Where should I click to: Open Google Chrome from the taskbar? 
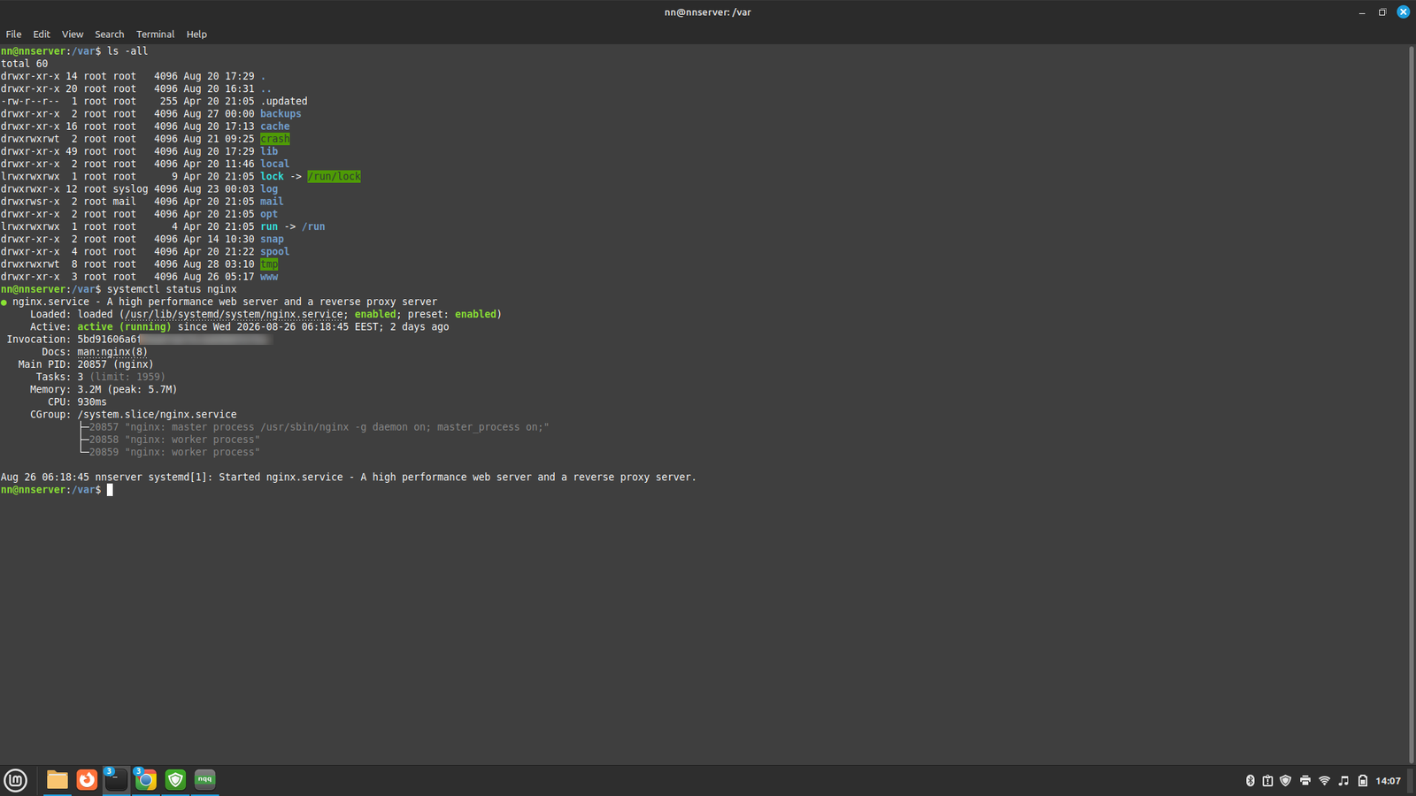pyautogui.click(x=146, y=779)
